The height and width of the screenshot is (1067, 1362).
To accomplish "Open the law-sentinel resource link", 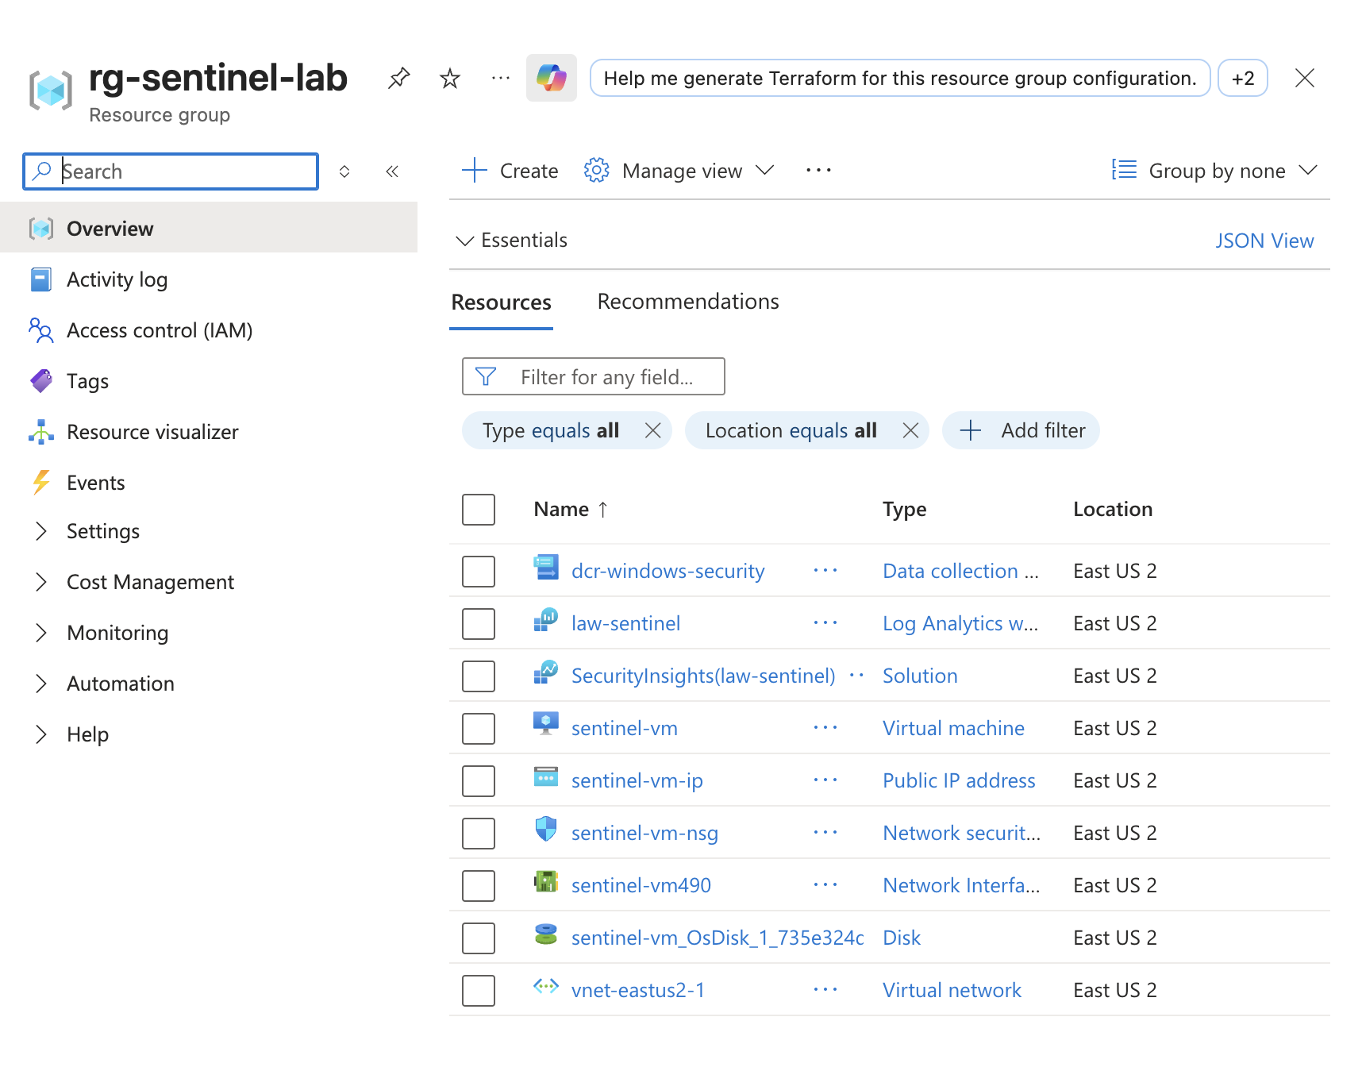I will click(x=625, y=623).
